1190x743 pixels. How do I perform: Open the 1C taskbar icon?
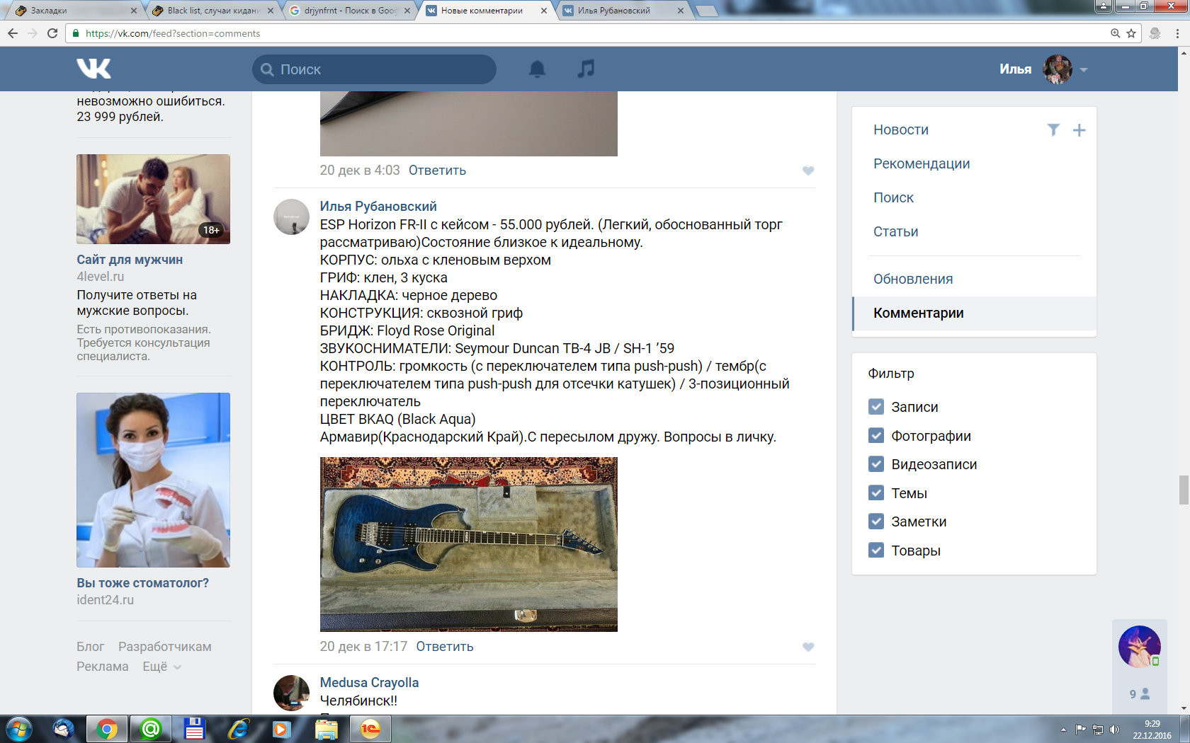tap(370, 730)
